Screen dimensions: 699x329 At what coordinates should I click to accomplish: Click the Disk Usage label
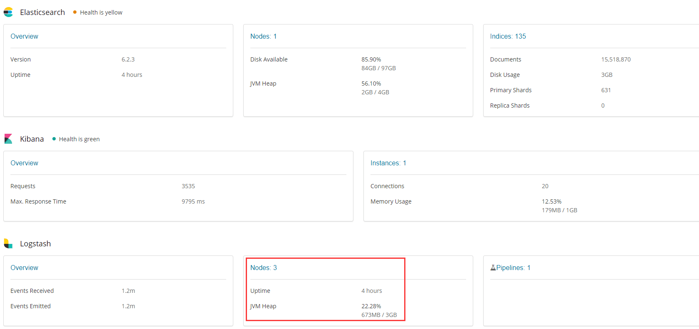pos(505,75)
